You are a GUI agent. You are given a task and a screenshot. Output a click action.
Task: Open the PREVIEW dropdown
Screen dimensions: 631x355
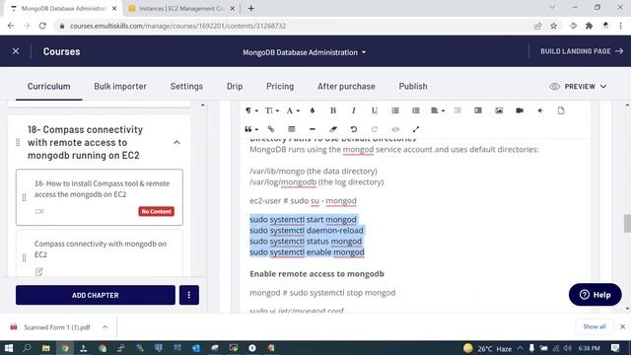(x=578, y=87)
